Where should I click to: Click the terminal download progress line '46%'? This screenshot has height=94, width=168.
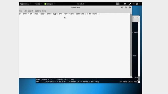point(67,82)
